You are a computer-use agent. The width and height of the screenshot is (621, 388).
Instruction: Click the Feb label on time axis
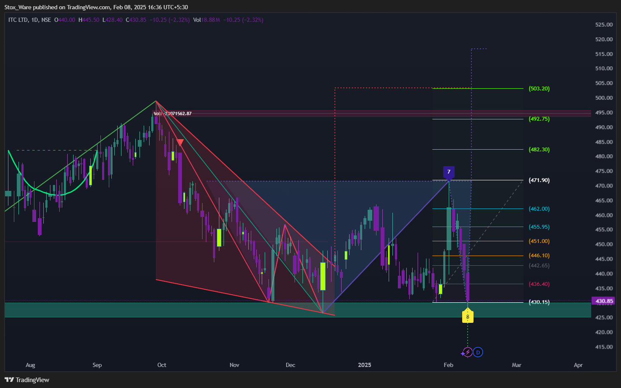(449, 365)
